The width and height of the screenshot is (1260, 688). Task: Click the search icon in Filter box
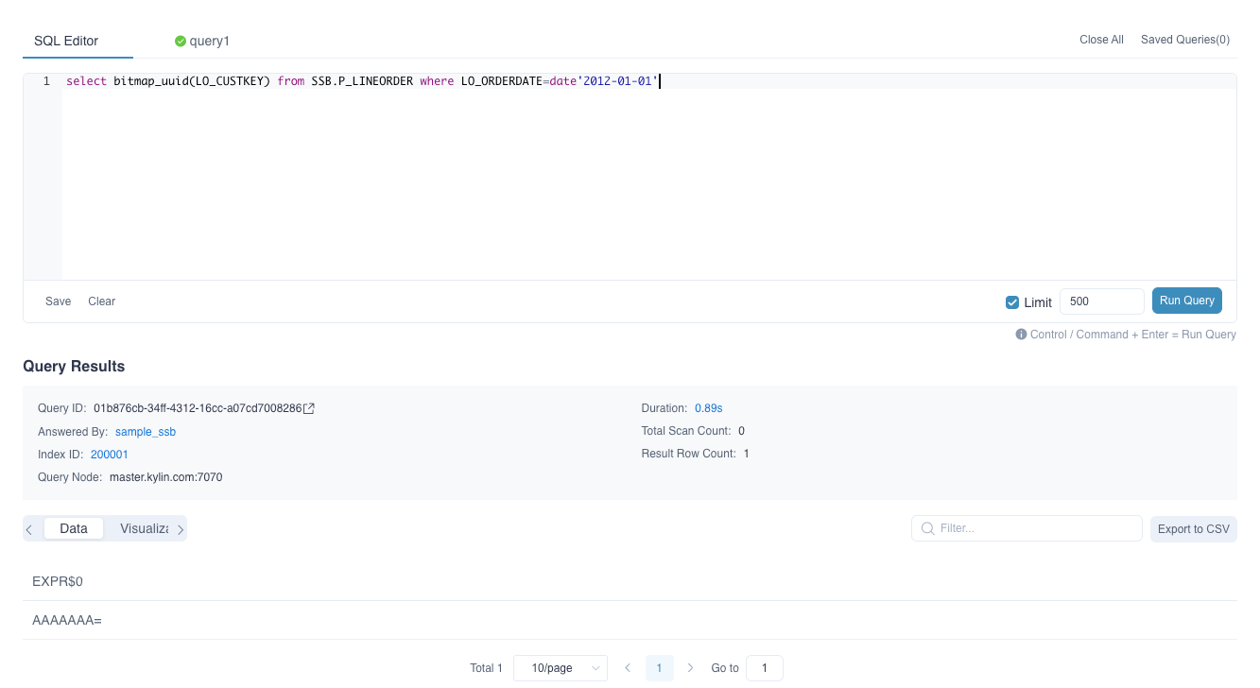click(927, 528)
